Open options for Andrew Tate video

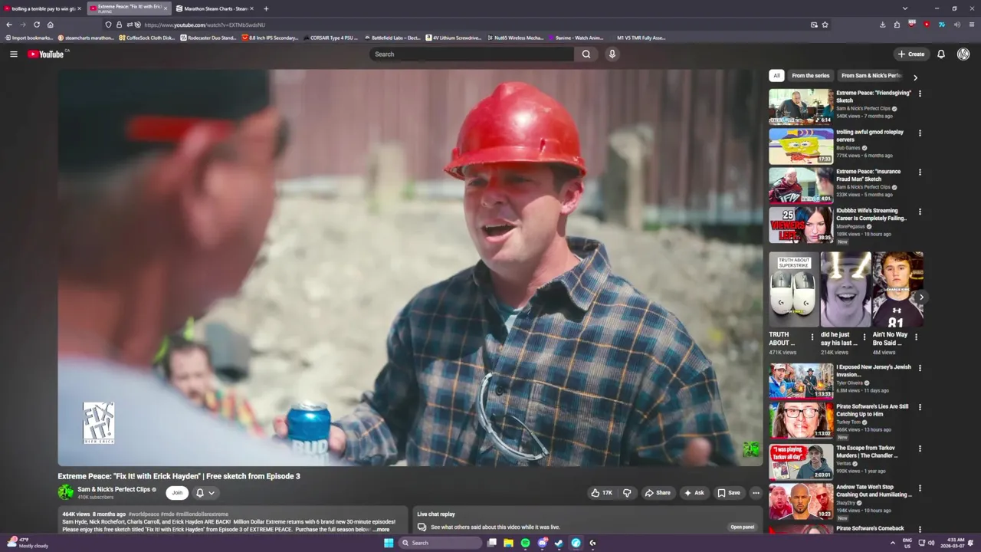click(x=920, y=488)
